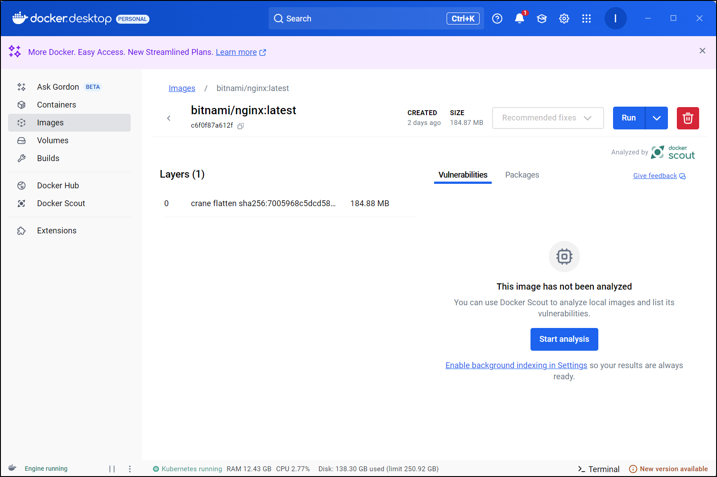The width and height of the screenshot is (717, 477).
Task: Open notifications bell icon
Action: coord(519,18)
